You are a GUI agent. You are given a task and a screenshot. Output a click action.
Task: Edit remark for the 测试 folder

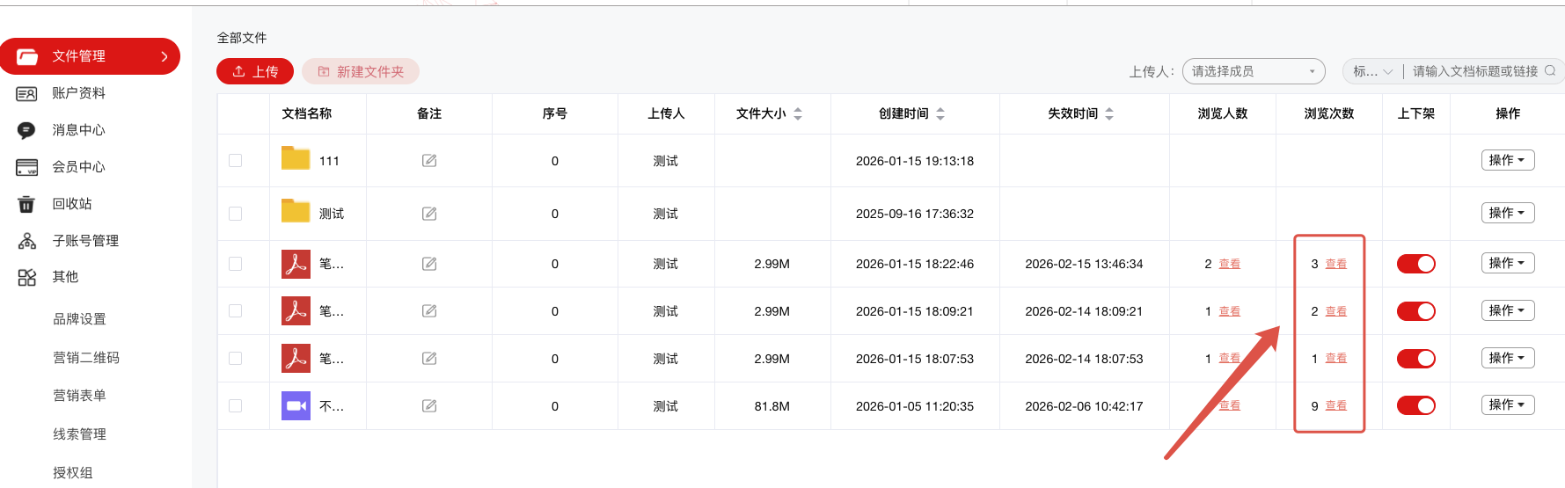(429, 214)
